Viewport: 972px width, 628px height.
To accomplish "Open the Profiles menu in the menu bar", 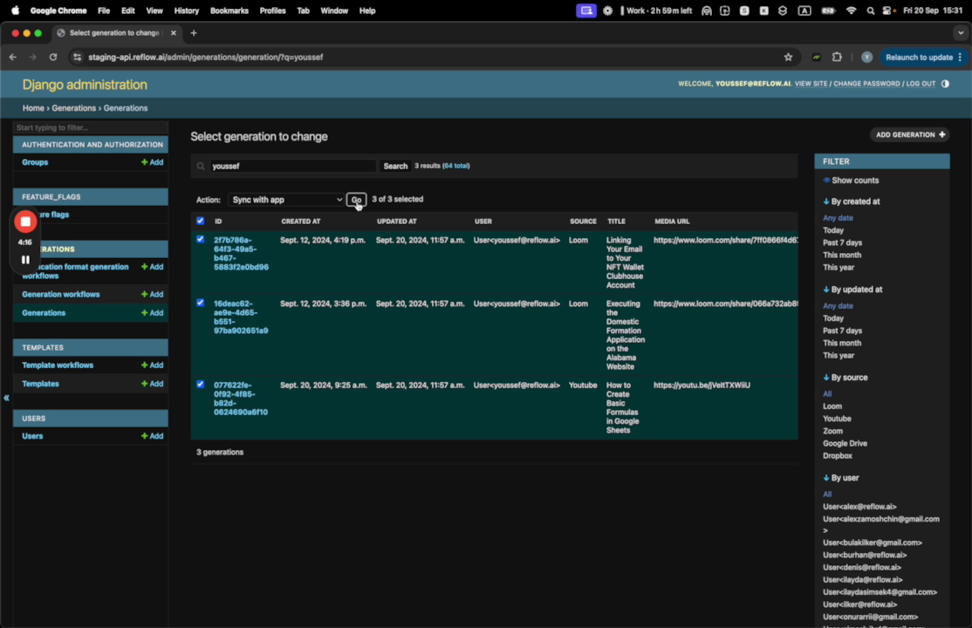I will (272, 10).
